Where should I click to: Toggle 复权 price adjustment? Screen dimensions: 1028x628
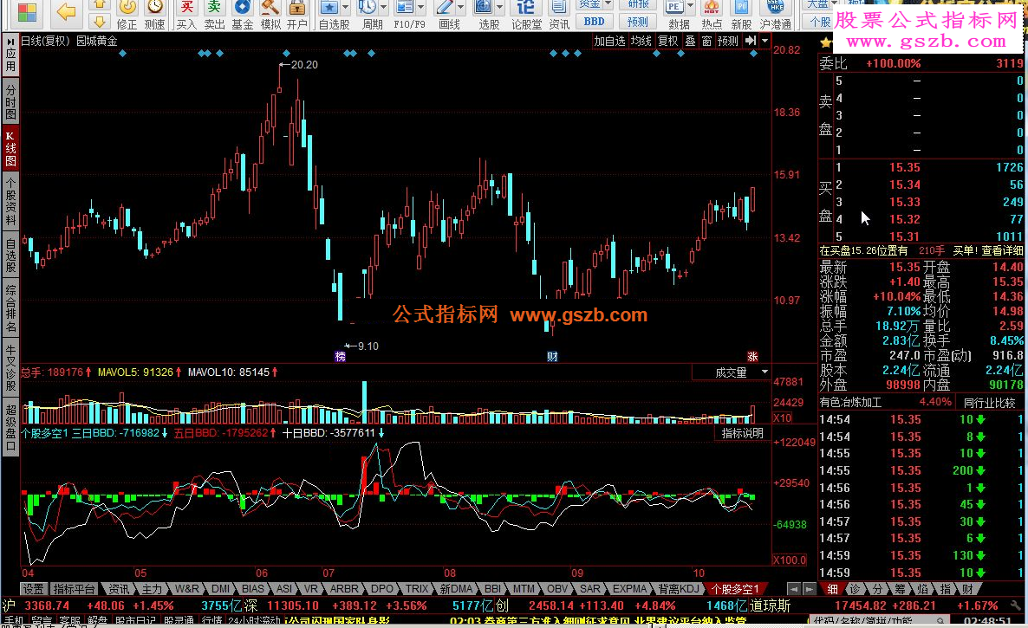pyautogui.click(x=668, y=41)
